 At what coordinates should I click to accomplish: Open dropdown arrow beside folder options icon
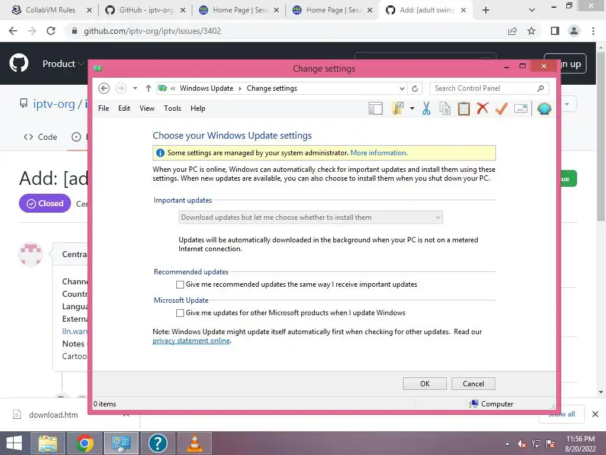[x=412, y=109]
